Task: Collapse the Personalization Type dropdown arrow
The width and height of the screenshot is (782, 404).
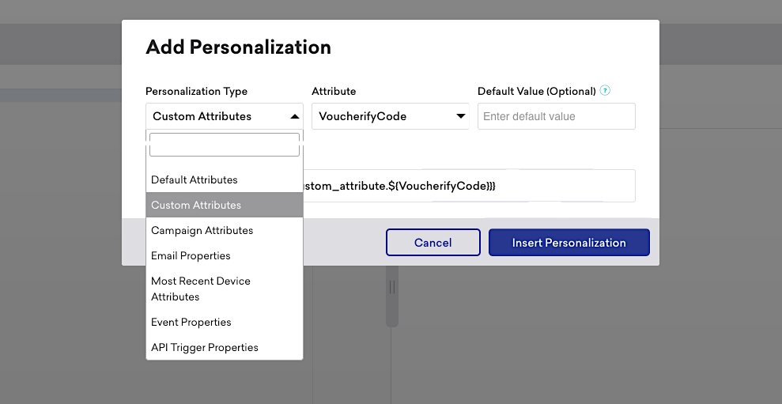Action: click(x=295, y=116)
